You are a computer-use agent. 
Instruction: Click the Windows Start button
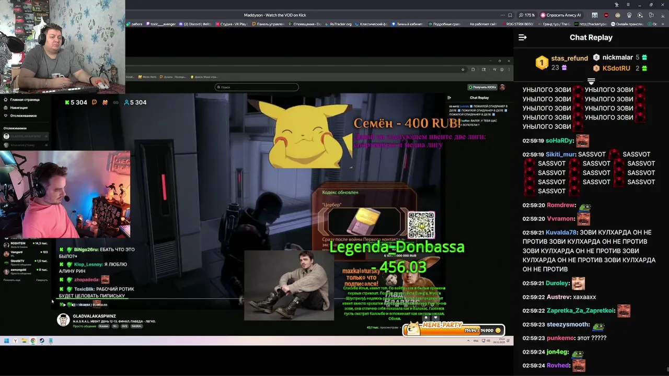(6, 340)
